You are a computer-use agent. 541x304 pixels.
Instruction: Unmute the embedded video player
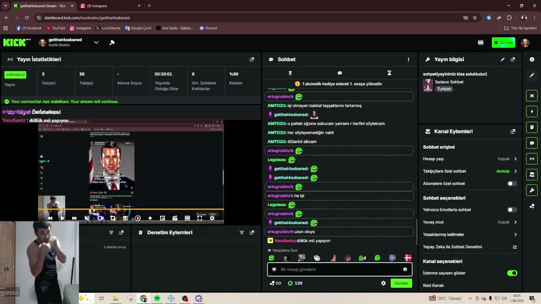(x=87, y=218)
